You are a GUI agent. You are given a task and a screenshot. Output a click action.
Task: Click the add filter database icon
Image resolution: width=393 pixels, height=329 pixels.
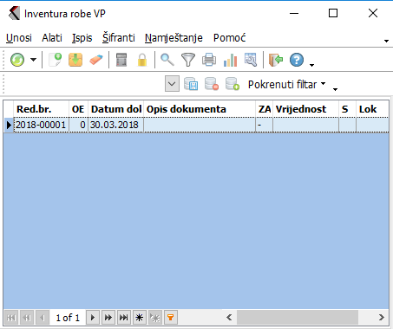[233, 84]
